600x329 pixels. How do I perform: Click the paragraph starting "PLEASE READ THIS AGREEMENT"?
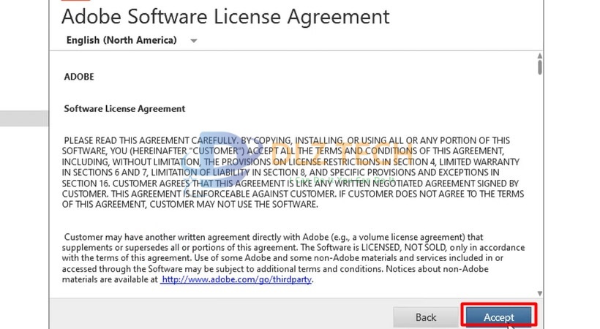(293, 172)
